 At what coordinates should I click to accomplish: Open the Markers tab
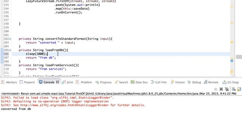[x=9, y=82]
